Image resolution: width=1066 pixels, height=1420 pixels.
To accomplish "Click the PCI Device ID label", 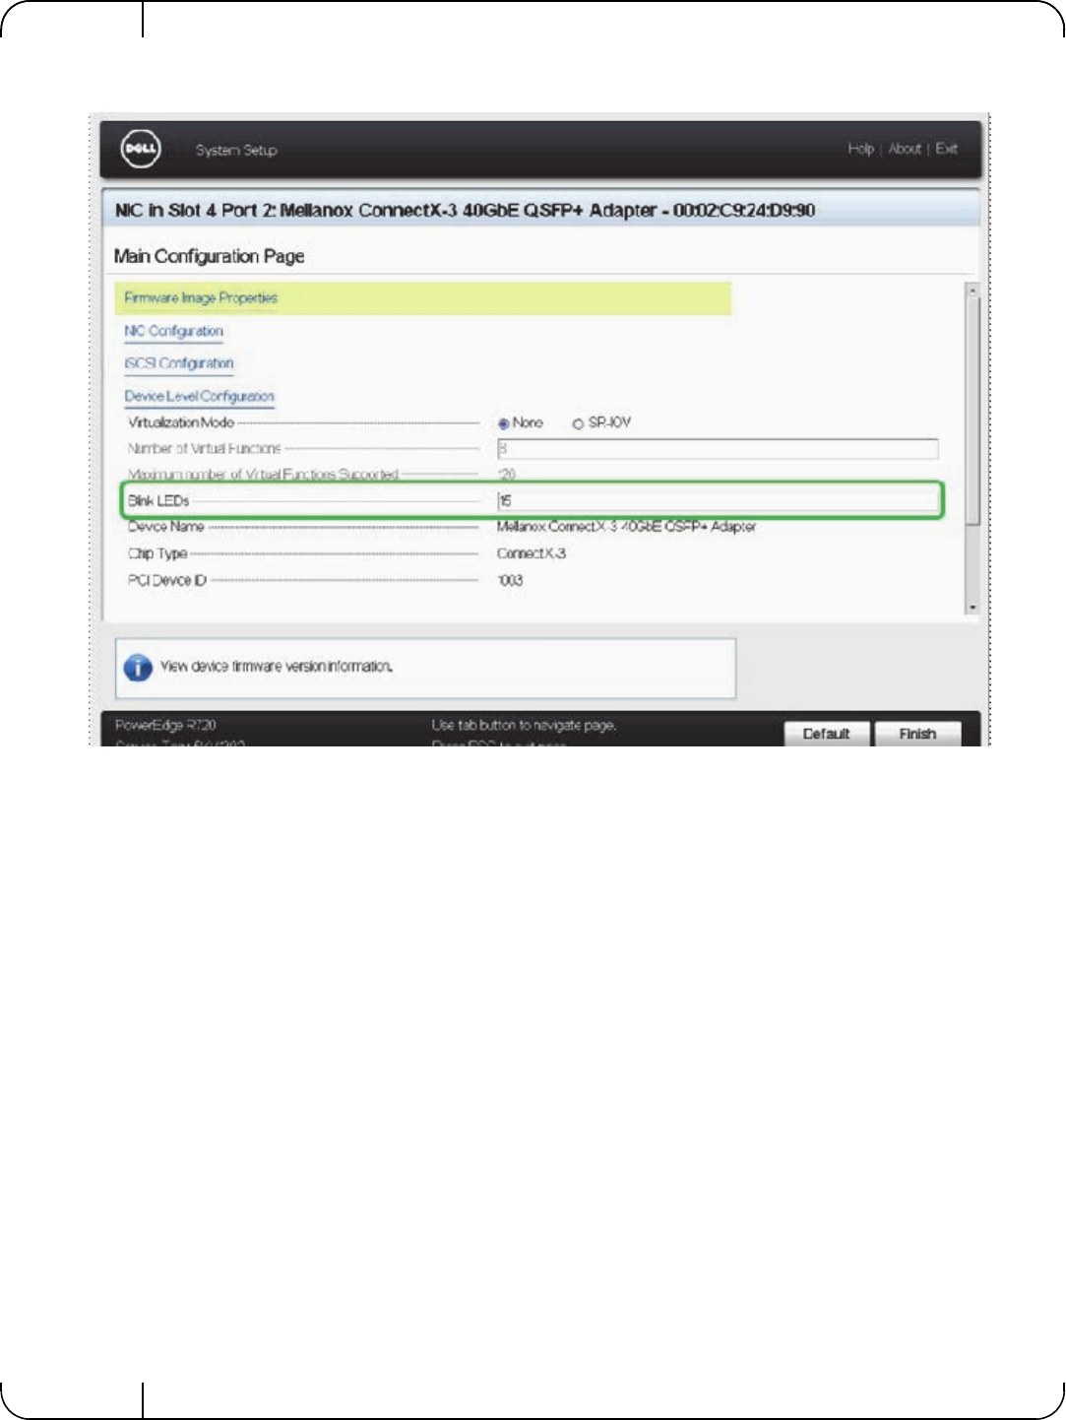I will coord(167,580).
